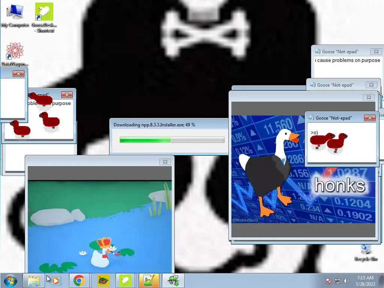Viewport: 384px width, 288px height.
Task: Click the top Not-epad window's title icon
Action: click(x=318, y=51)
